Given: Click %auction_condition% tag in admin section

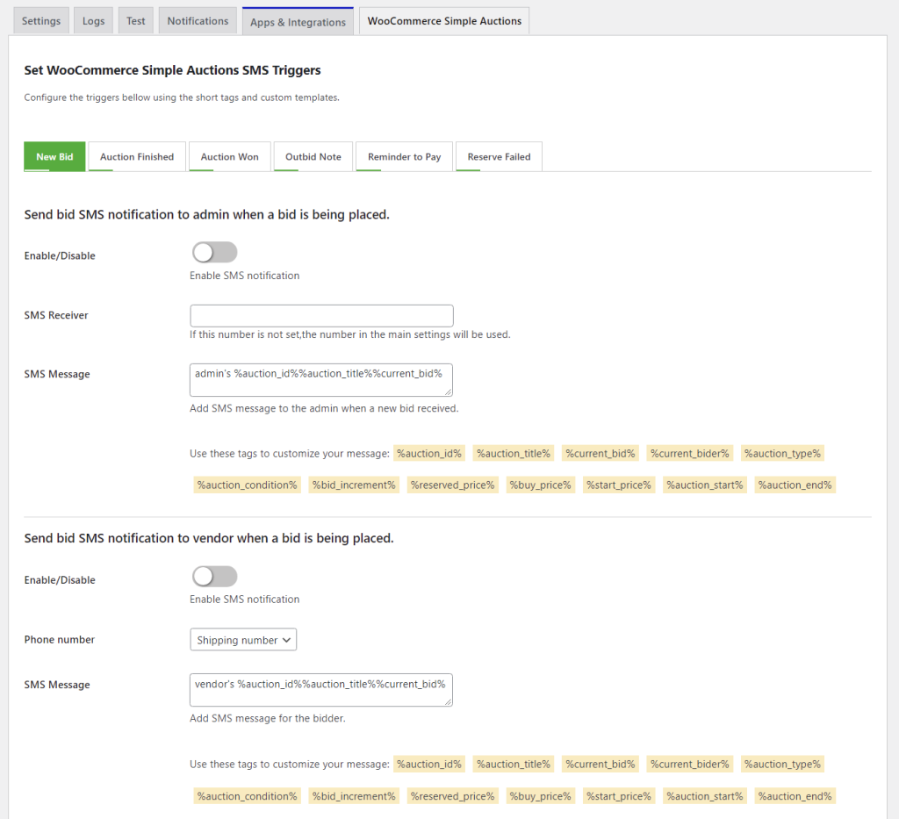Looking at the screenshot, I should point(247,485).
